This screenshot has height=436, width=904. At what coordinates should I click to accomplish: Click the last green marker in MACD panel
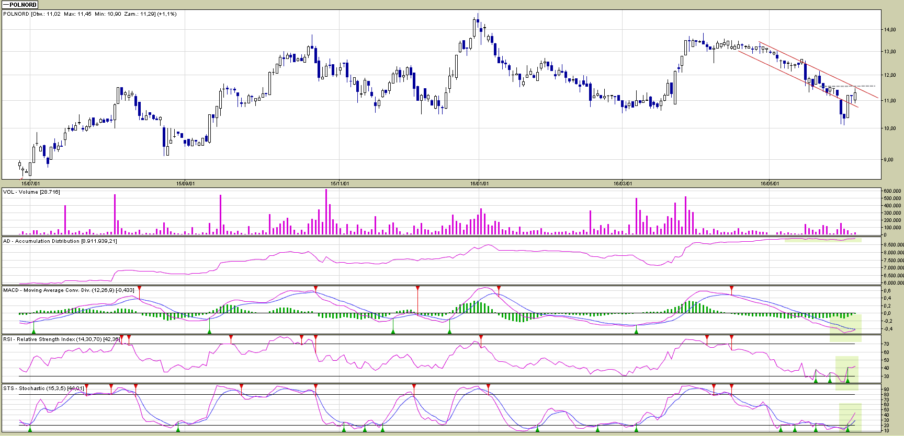[x=636, y=331]
